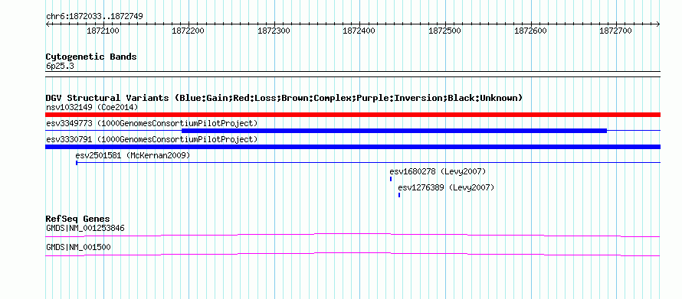This screenshot has height=299, width=682.
Task: Open the esv2501581 (McKernan2009) label
Action: pos(133,155)
